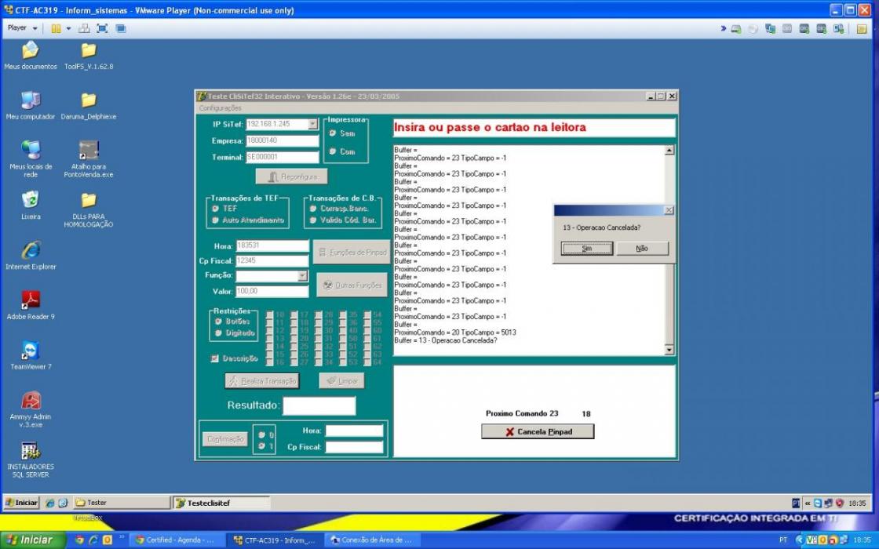The width and height of the screenshot is (879, 549).
Task: Open the DLLs PARA HOMOLOGAÇÃO folder
Action: click(89, 209)
